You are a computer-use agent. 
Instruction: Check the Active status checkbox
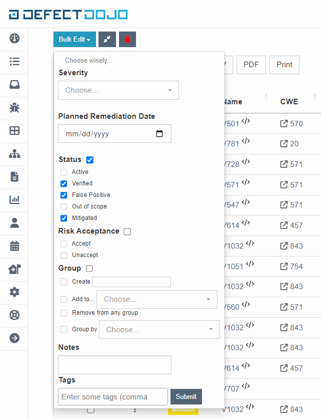(x=64, y=172)
